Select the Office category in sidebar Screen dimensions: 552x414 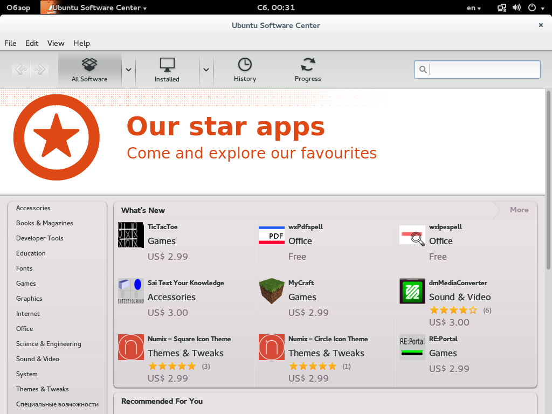[x=24, y=329]
